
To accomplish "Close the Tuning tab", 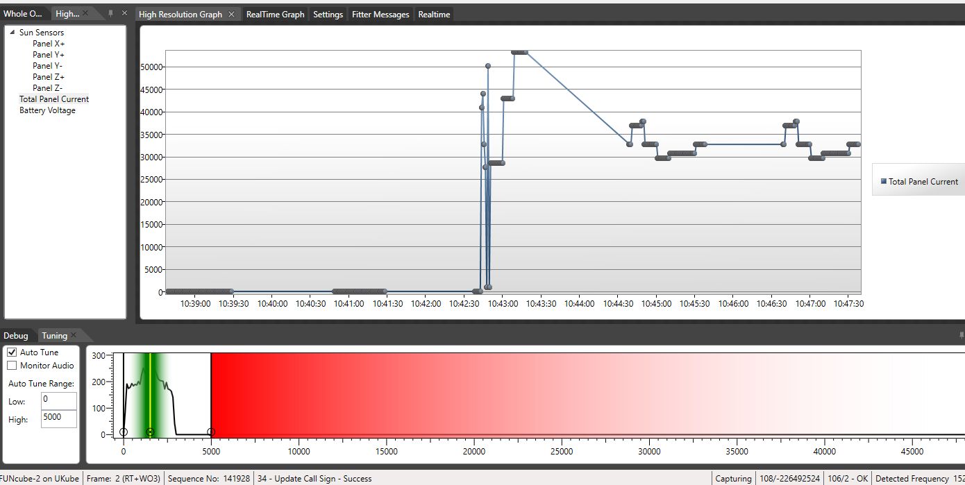I will (74, 335).
